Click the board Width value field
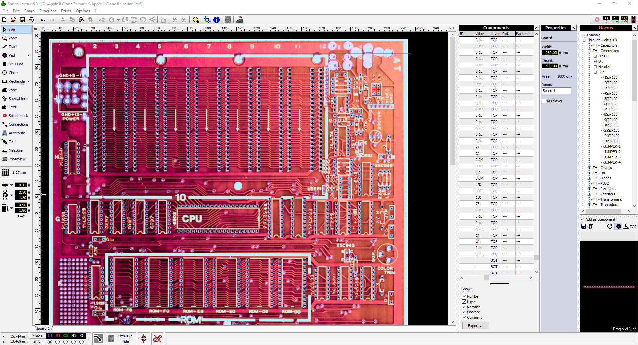 tap(550, 53)
